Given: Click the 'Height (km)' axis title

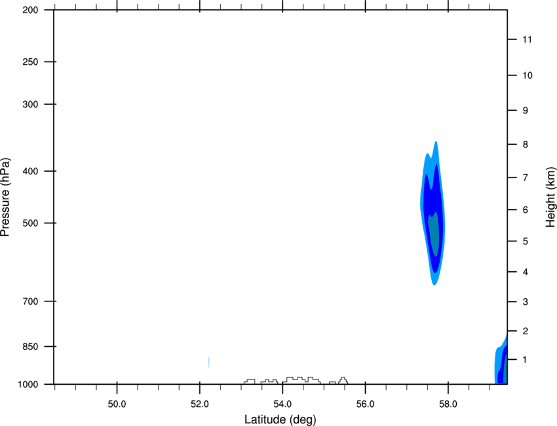Looking at the screenshot, I should [x=550, y=197].
